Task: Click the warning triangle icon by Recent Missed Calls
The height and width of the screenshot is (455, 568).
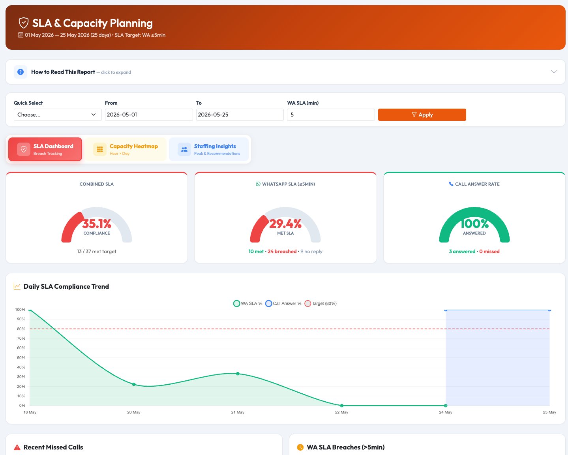Action: click(17, 447)
